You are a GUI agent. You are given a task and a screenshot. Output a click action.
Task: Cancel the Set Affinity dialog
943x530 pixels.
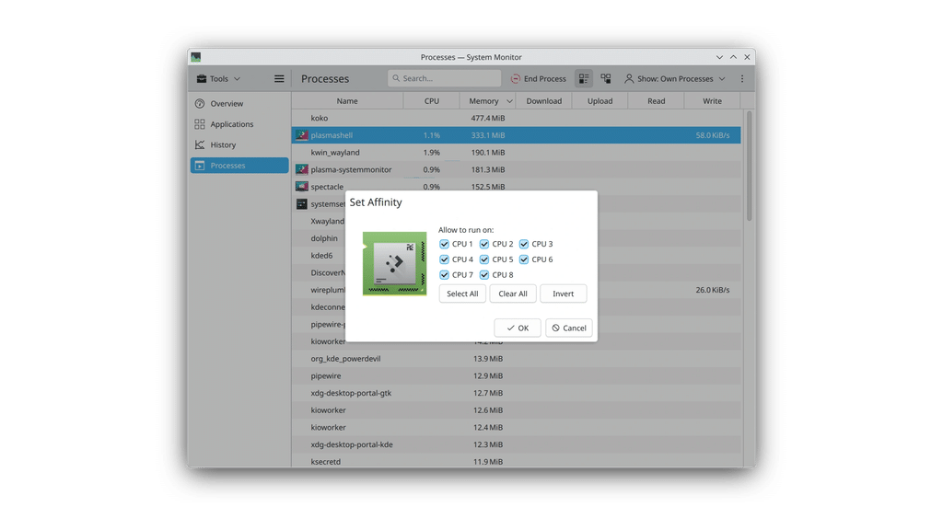coord(569,328)
